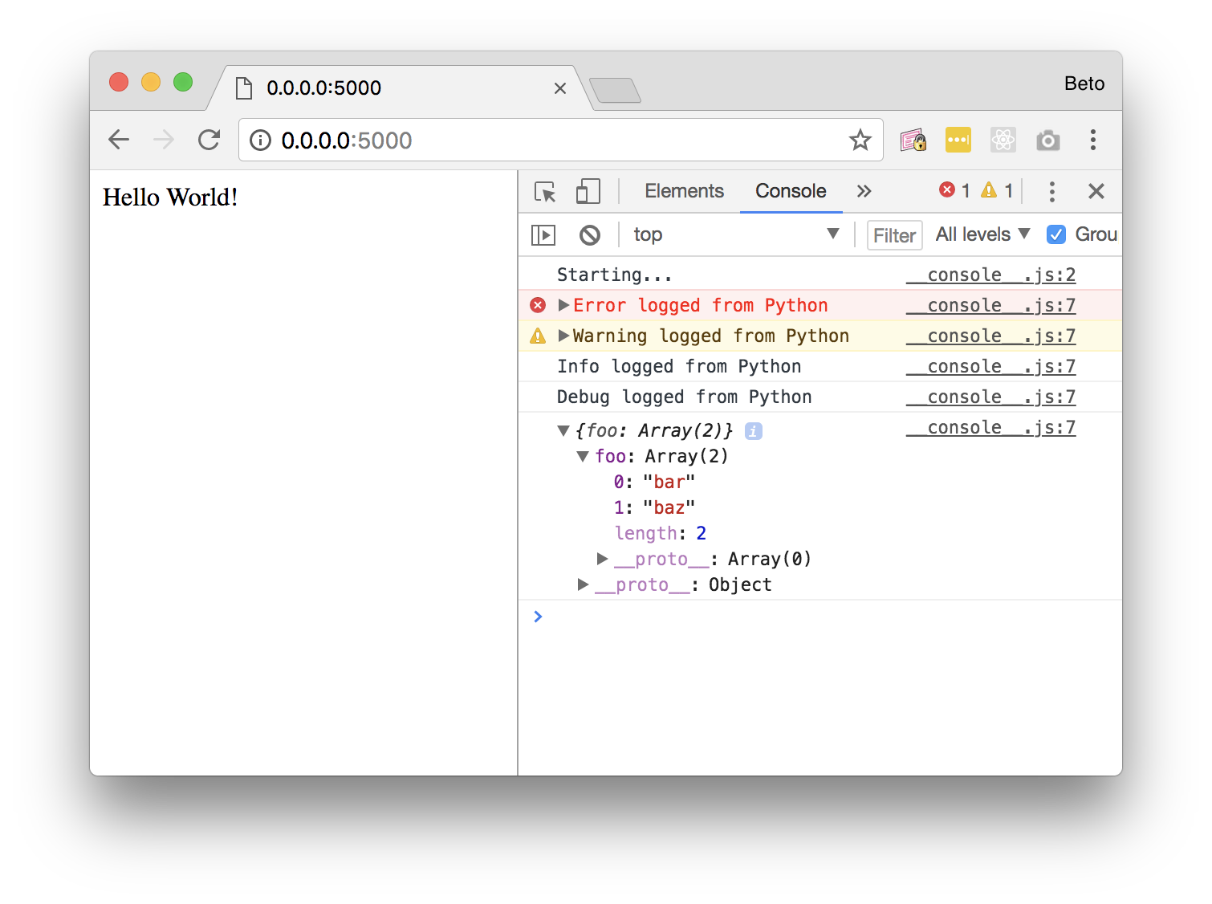Image resolution: width=1212 pixels, height=904 pixels.
Task: Activate the inspect element picker tool
Action: 545,191
